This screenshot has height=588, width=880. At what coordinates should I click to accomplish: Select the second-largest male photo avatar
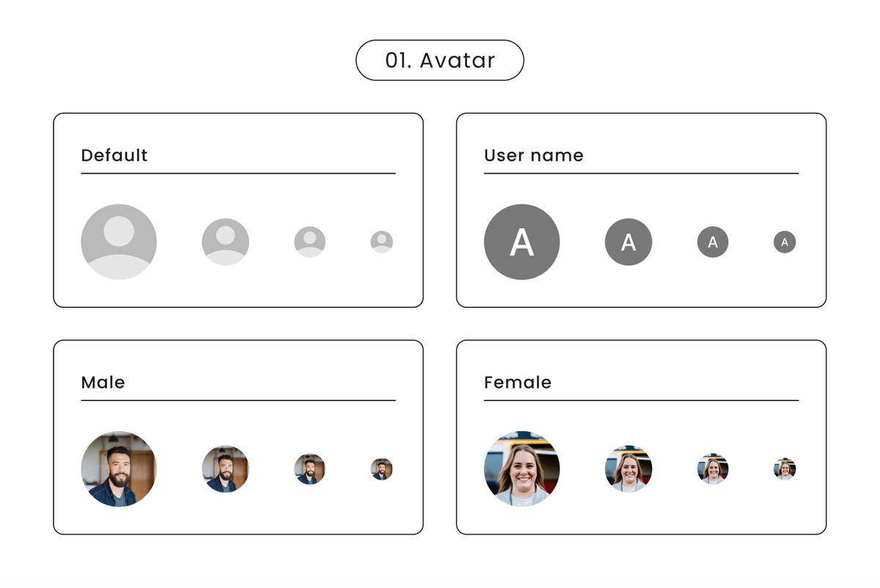[x=225, y=469]
